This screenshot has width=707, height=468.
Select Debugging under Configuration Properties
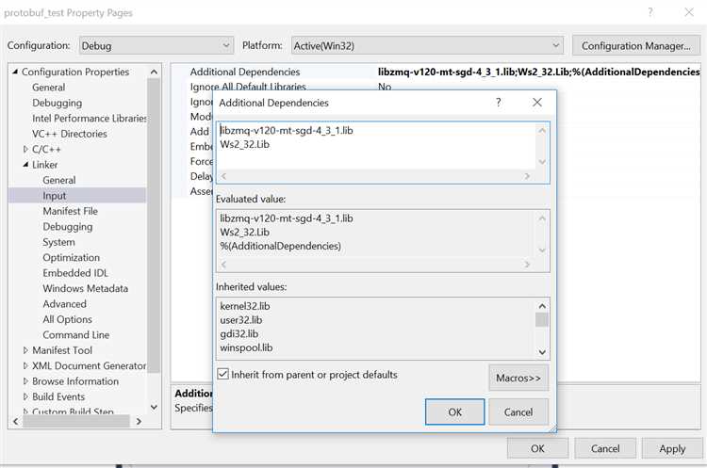tap(58, 103)
